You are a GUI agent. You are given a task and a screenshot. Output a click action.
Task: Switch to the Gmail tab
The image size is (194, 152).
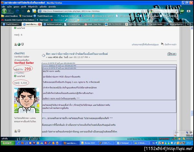click(93, 24)
